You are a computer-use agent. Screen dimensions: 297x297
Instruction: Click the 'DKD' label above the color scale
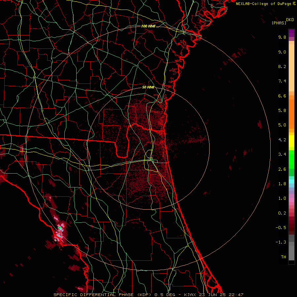290,20
